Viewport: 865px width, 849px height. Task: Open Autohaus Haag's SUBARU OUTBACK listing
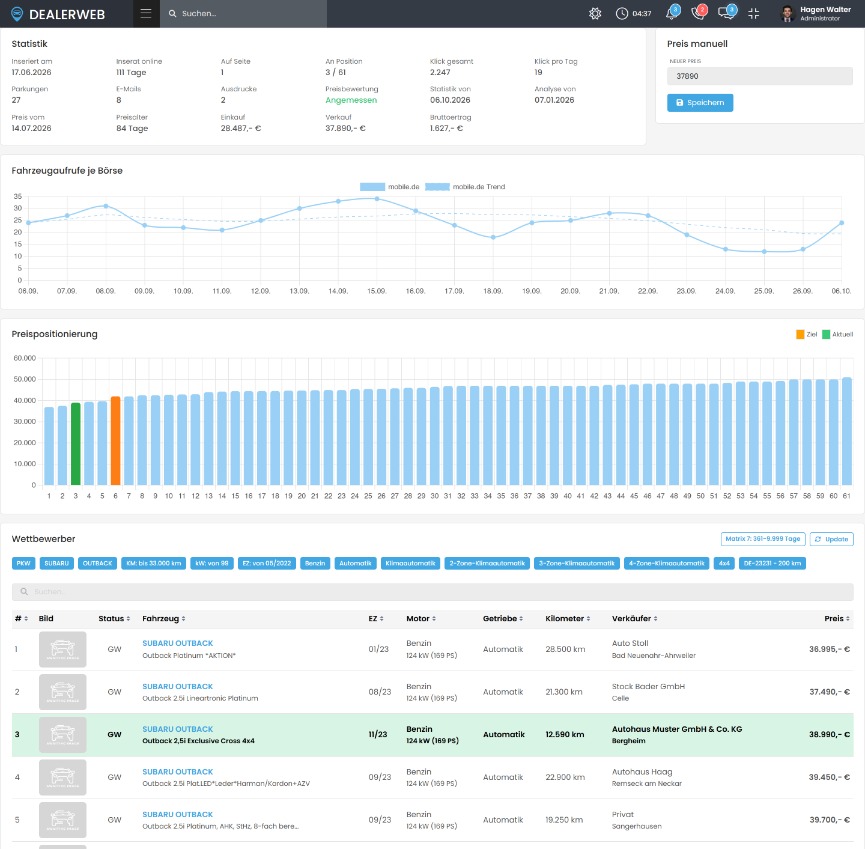point(178,772)
